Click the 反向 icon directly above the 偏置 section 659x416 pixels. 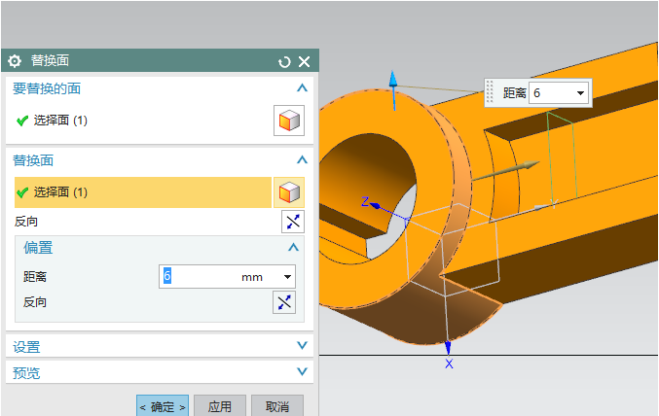pos(292,221)
